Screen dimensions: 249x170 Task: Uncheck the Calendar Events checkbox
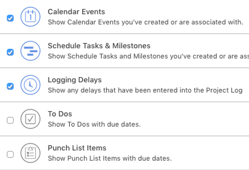(10, 18)
